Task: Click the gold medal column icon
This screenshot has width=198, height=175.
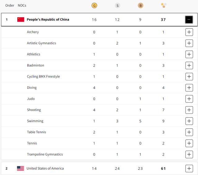Action: pyautogui.click(x=94, y=5)
